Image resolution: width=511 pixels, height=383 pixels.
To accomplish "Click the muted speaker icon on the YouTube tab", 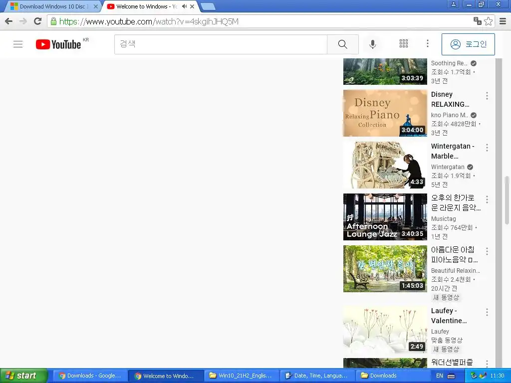I will 184,6.
